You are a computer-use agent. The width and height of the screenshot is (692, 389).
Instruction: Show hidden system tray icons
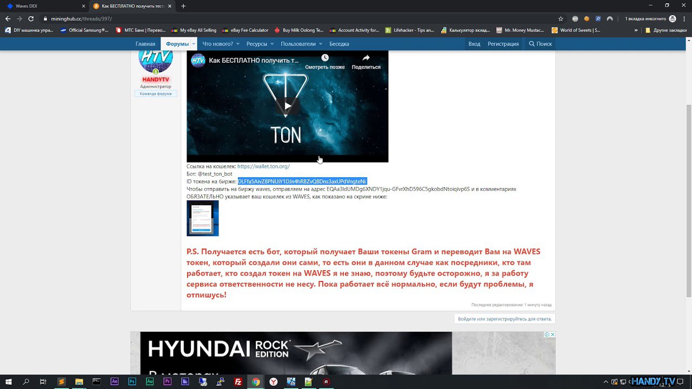pyautogui.click(x=606, y=381)
